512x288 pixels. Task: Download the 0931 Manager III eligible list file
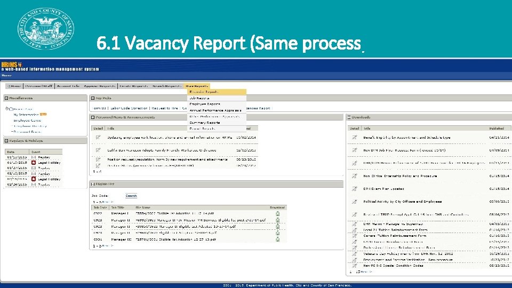pos(277,239)
